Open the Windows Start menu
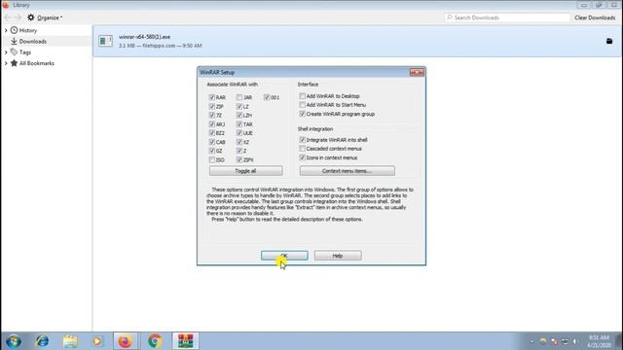623x350 pixels. coord(14,341)
